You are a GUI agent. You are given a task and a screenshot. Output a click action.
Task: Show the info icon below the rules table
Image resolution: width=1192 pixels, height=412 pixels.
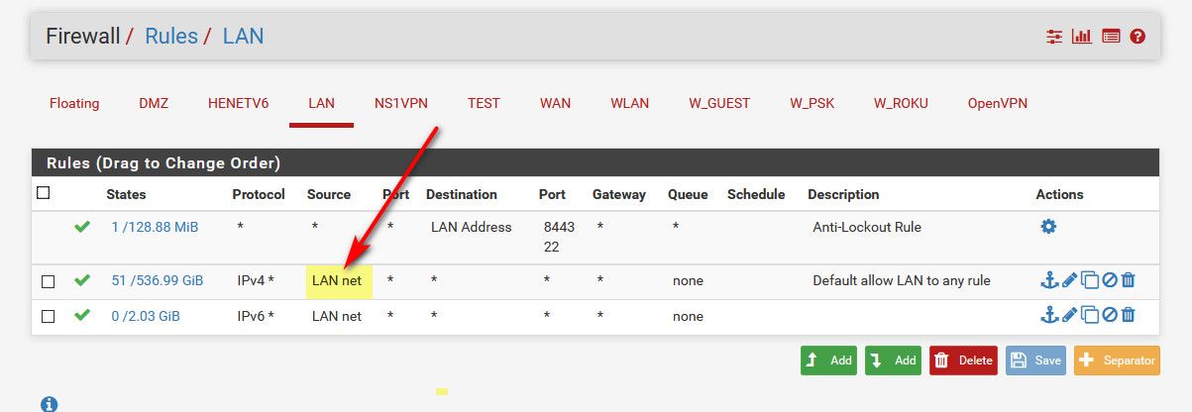click(50, 404)
